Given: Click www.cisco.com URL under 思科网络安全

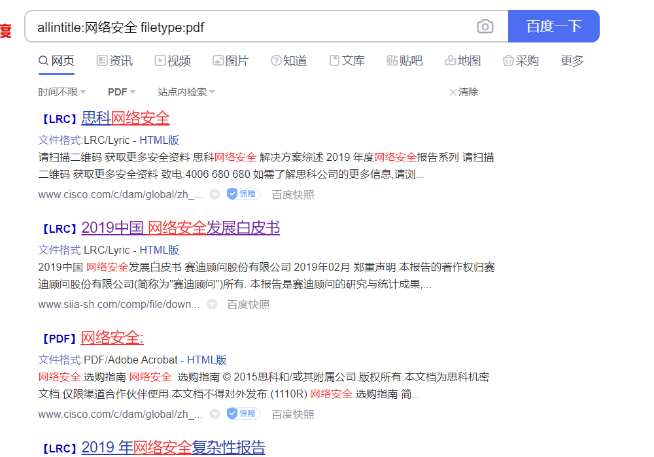Looking at the screenshot, I should point(120,194).
